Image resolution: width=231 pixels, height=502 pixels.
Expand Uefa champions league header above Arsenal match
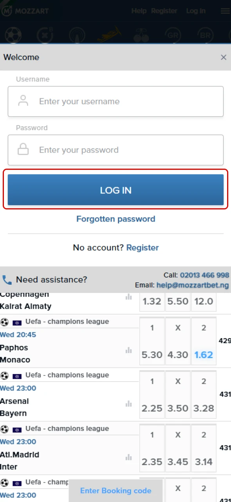click(67, 375)
